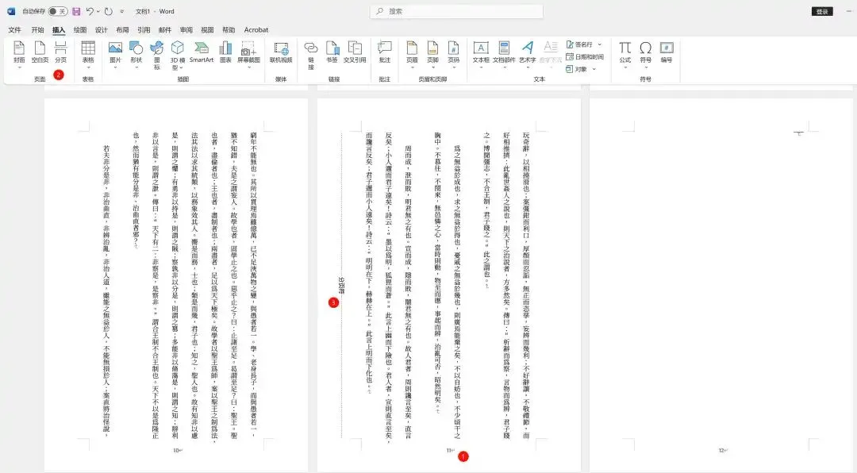Switch to the References (引用) tab
This screenshot has height=473, width=857.
144,29
